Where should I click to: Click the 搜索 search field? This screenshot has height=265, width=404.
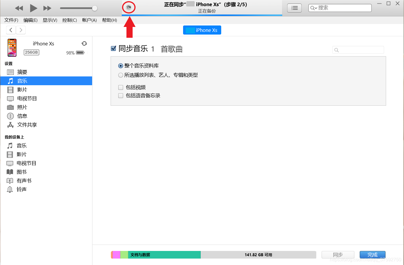340,8
